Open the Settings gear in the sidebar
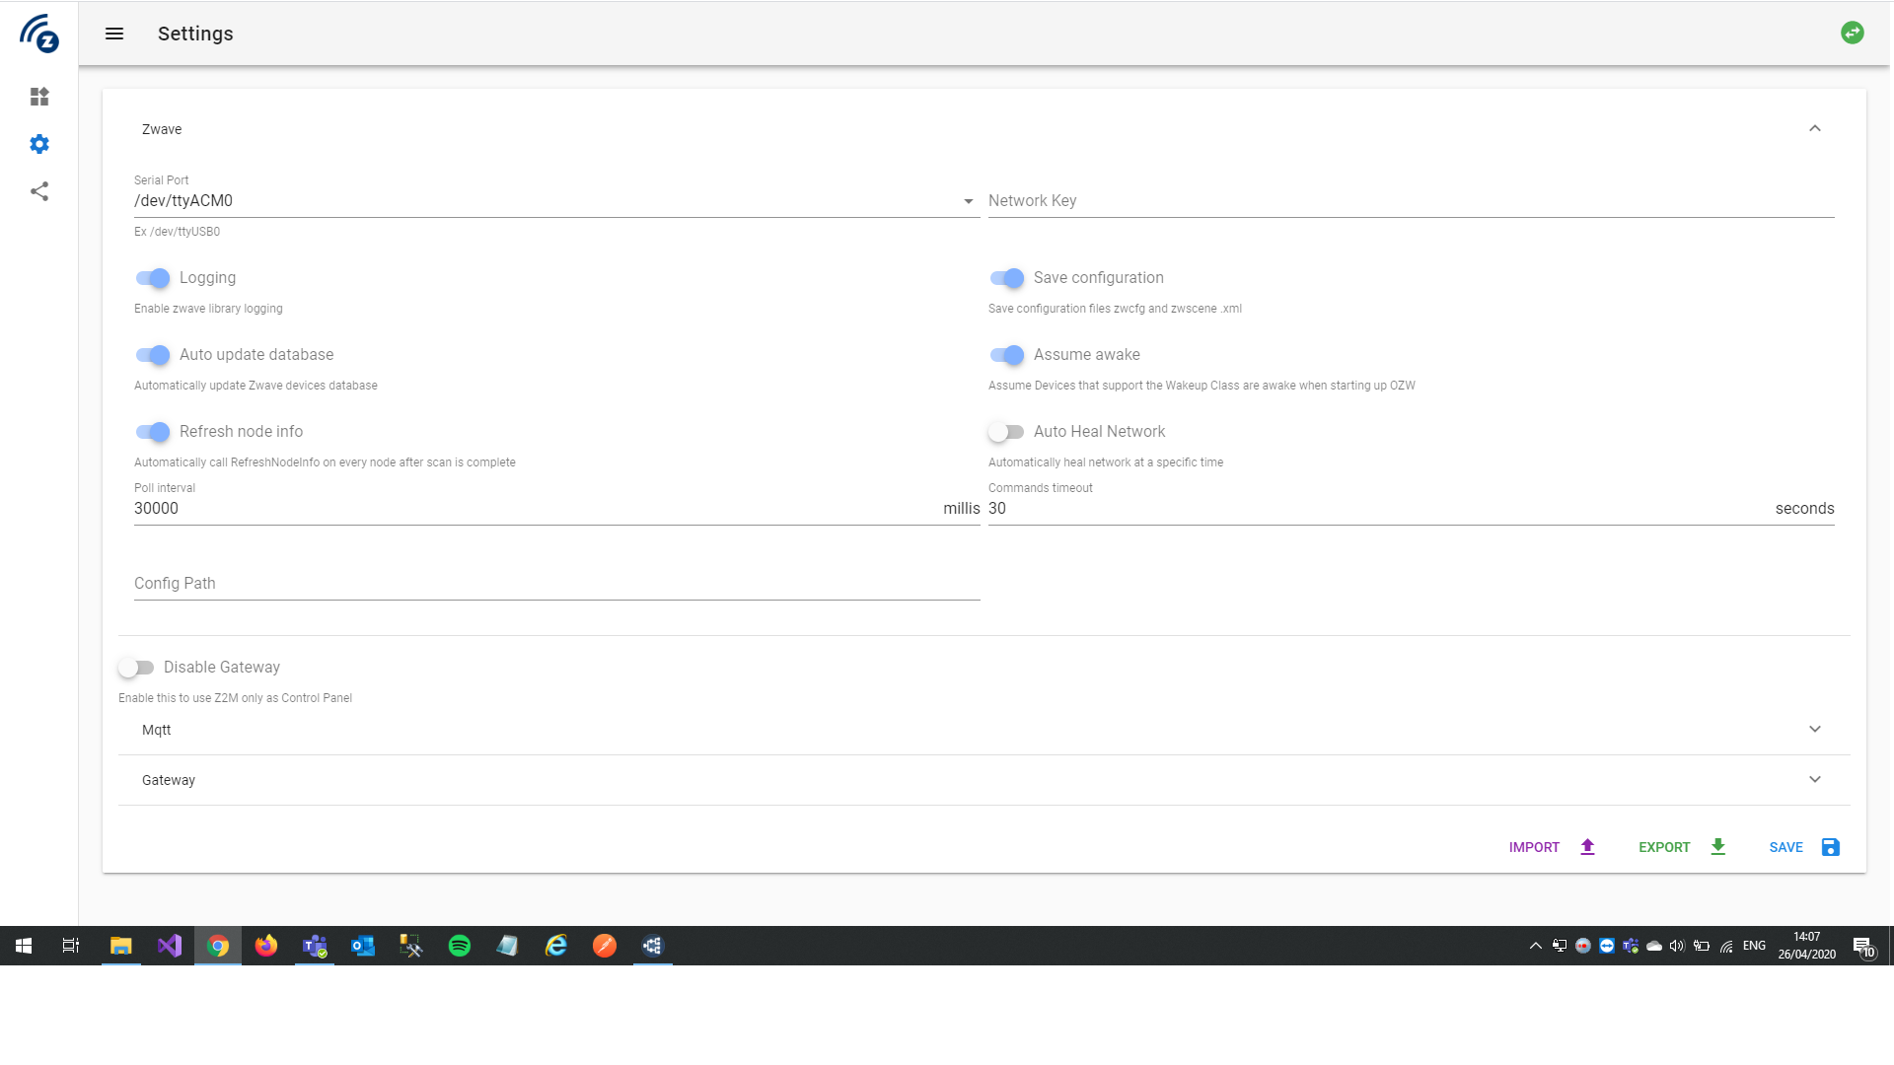This screenshot has height=1065, width=1894. [39, 144]
